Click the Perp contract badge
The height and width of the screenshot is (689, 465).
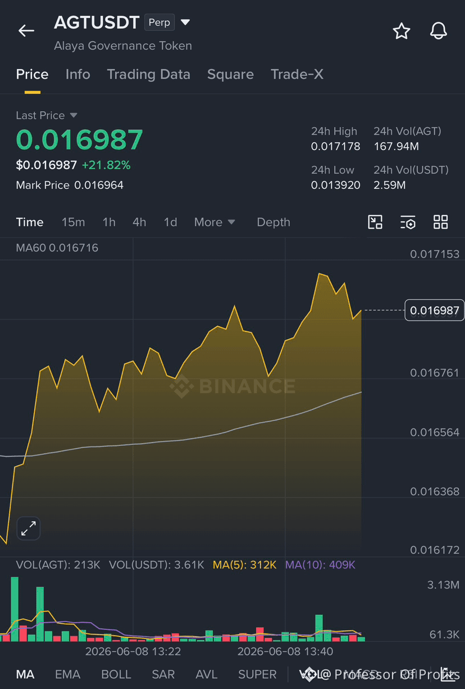(159, 22)
